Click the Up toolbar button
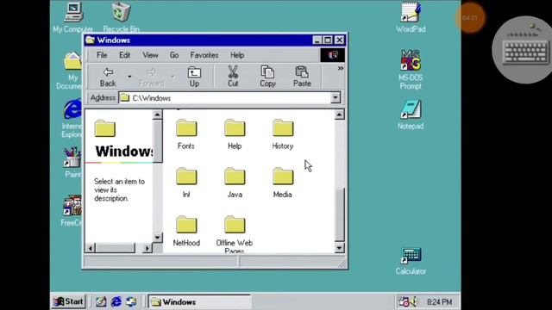Viewport: 552px width, 310px height. (x=194, y=77)
